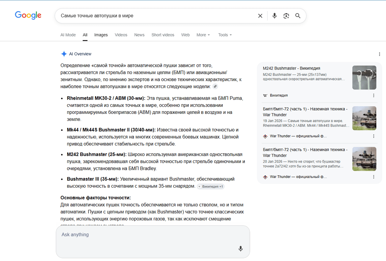Open the Web tab
The width and height of the screenshot is (386, 261).
coord(185,35)
